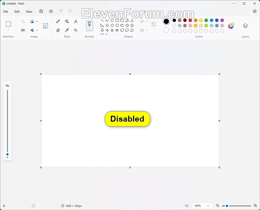The image size is (260, 210).
Task: Select the Magnifier tool
Action: [x=76, y=30]
